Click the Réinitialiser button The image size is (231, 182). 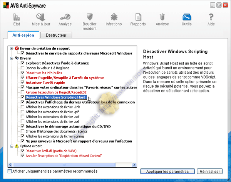[210, 172]
